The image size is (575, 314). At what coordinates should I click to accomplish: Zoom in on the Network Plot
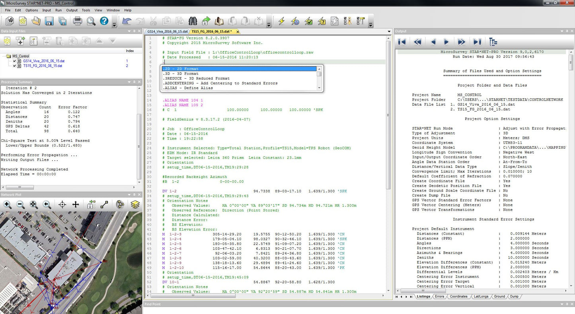pyautogui.click(x=7, y=205)
